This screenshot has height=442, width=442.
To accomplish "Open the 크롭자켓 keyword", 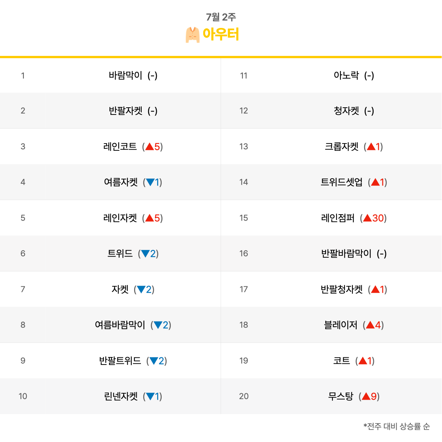I will (342, 147).
